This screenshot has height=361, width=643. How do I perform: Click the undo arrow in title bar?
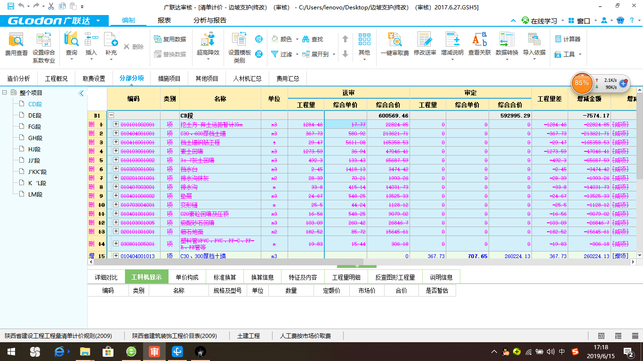21,6
